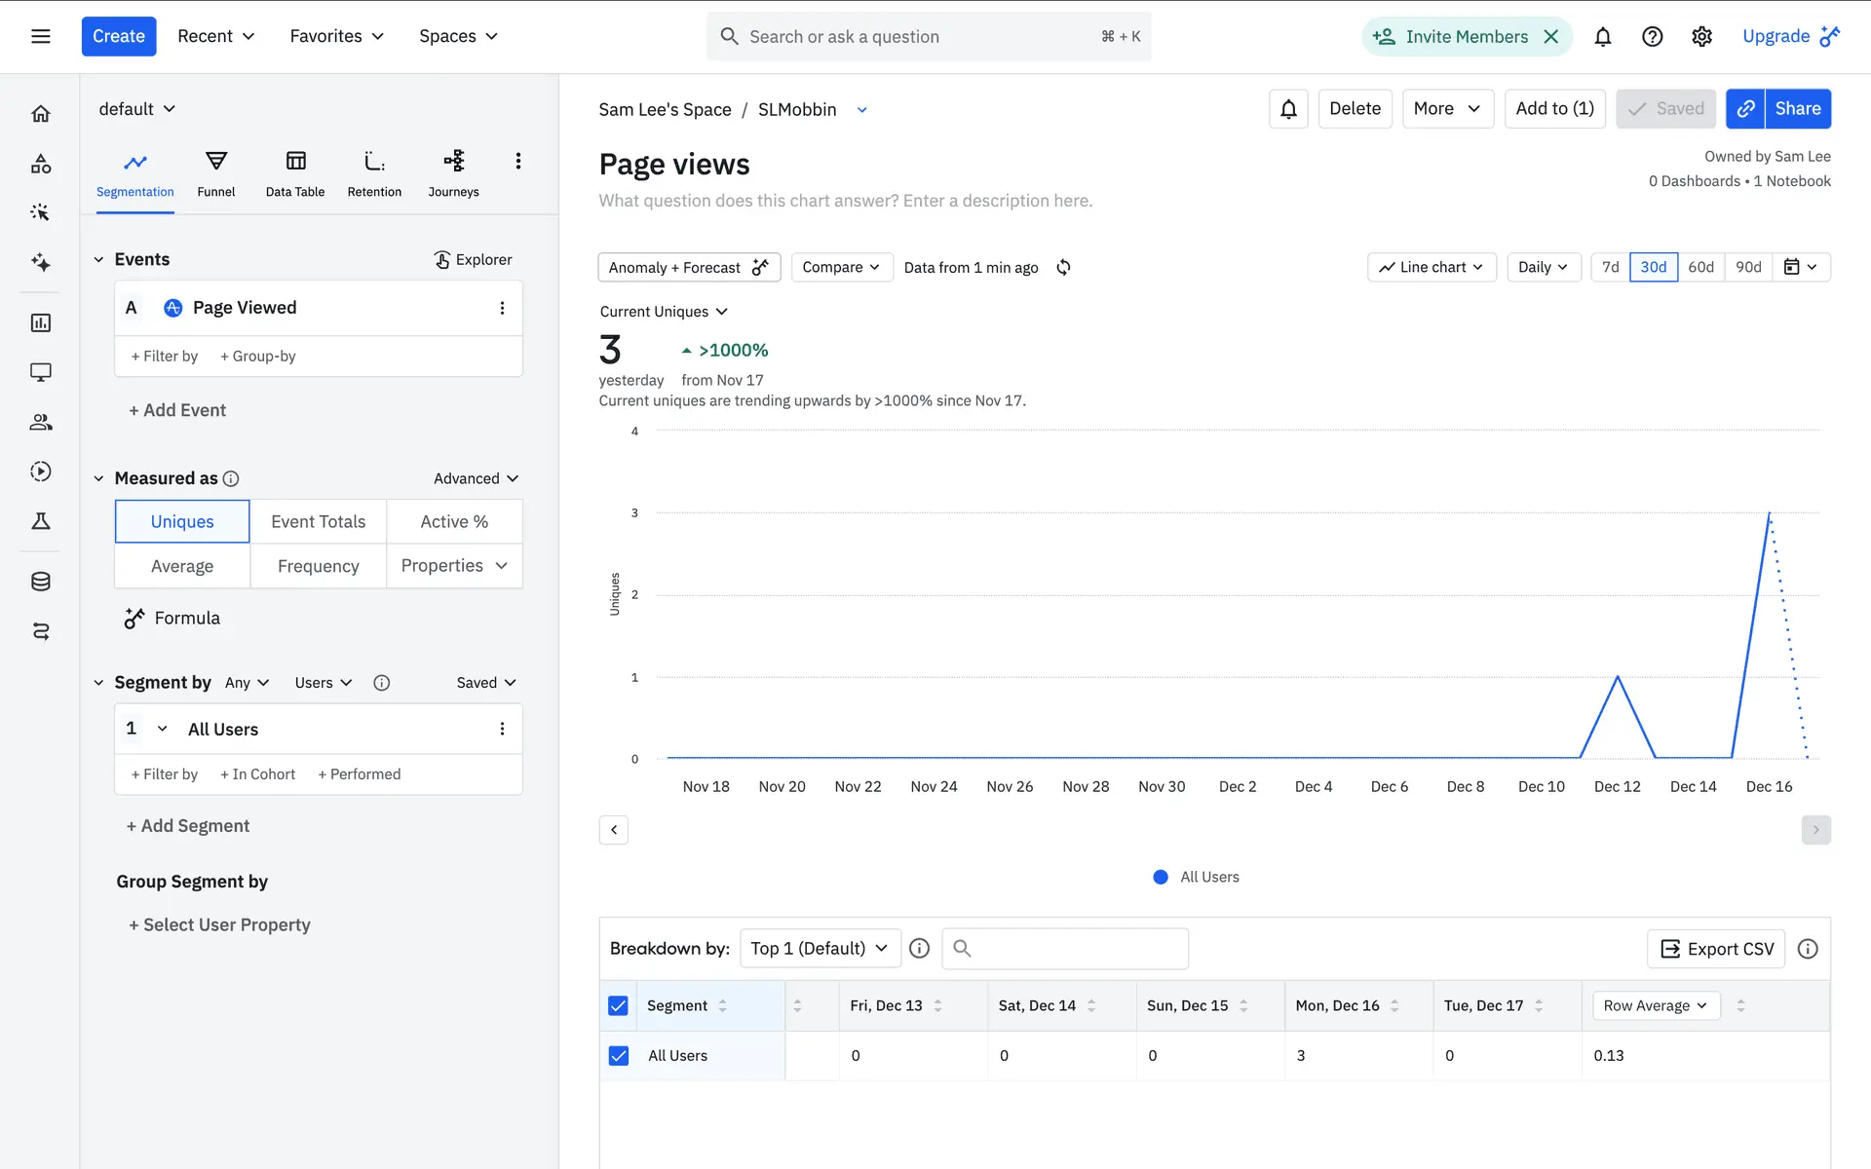1871x1169 pixels.
Task: Click the refresh data icon
Action: [1063, 267]
